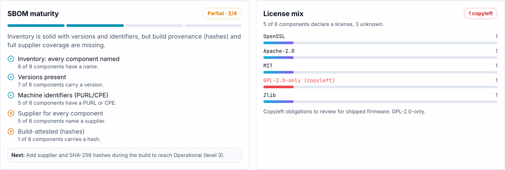
Task: Click the License mix heading
Action: click(283, 14)
